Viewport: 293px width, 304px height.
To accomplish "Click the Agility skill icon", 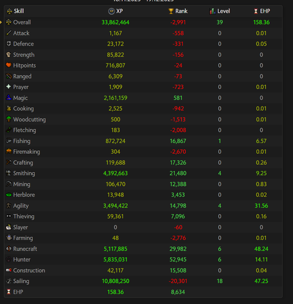I will click(x=9, y=206).
